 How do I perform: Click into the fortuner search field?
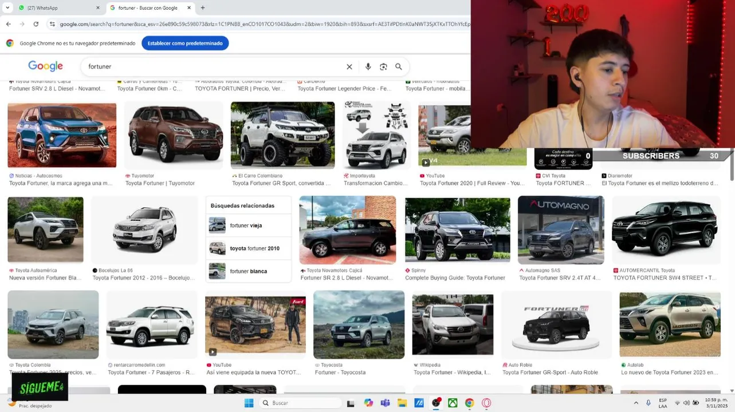coord(215,67)
